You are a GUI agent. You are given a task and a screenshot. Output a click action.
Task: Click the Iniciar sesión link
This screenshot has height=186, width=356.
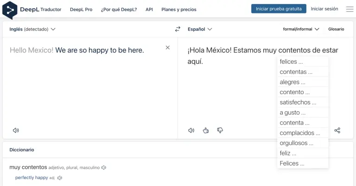point(324,9)
